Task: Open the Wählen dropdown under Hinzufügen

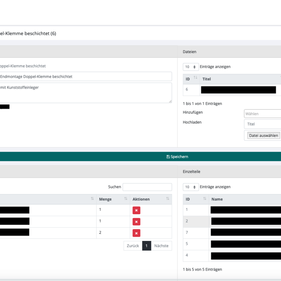Action: 262,114
